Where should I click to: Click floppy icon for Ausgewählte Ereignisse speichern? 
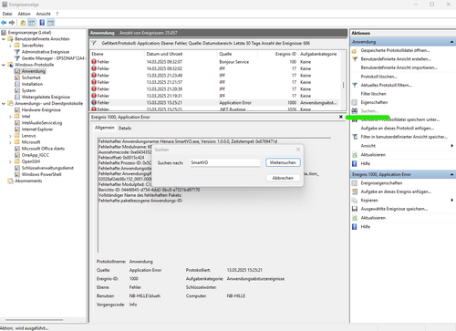(355, 209)
